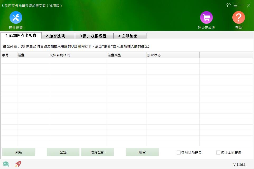Viewport: 254px width, 169px height.
Task: Click the 解密 button
Action: 142,152
